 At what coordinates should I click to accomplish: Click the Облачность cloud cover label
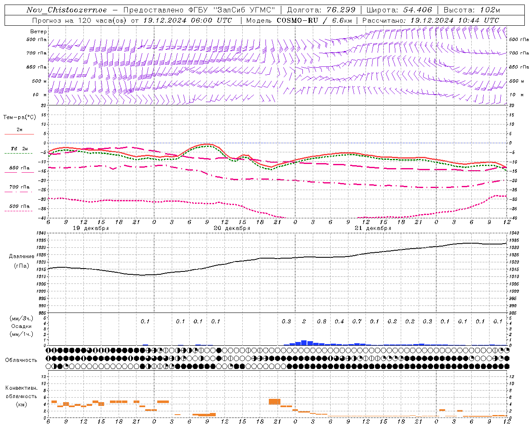pos(21,360)
